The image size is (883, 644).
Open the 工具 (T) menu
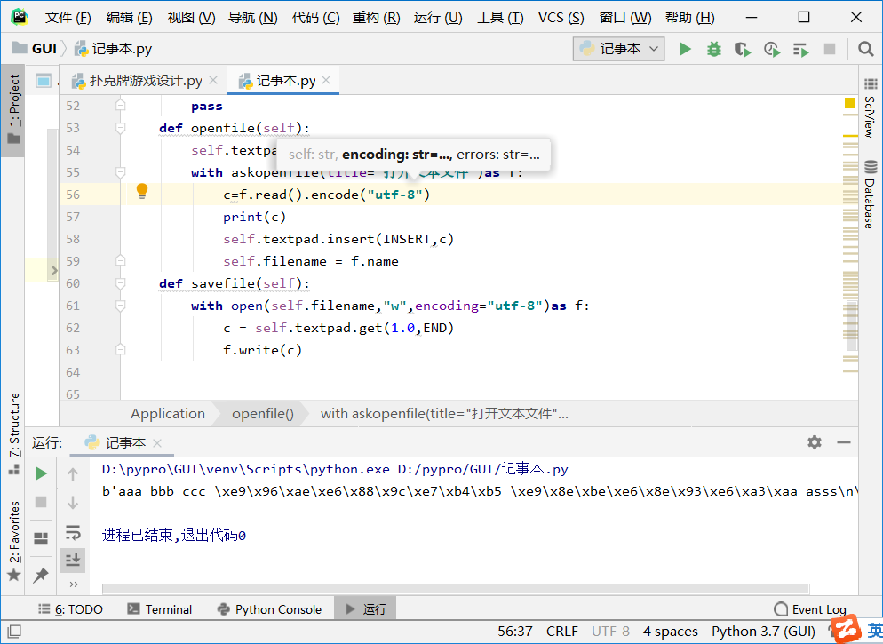pyautogui.click(x=500, y=18)
